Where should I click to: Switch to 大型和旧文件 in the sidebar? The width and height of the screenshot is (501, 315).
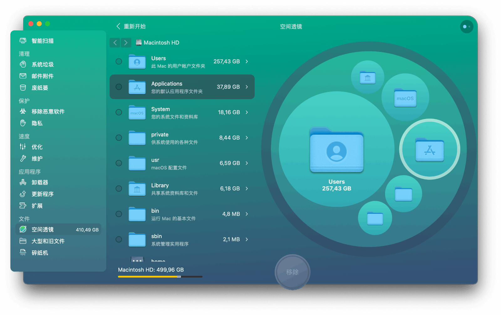(48, 241)
